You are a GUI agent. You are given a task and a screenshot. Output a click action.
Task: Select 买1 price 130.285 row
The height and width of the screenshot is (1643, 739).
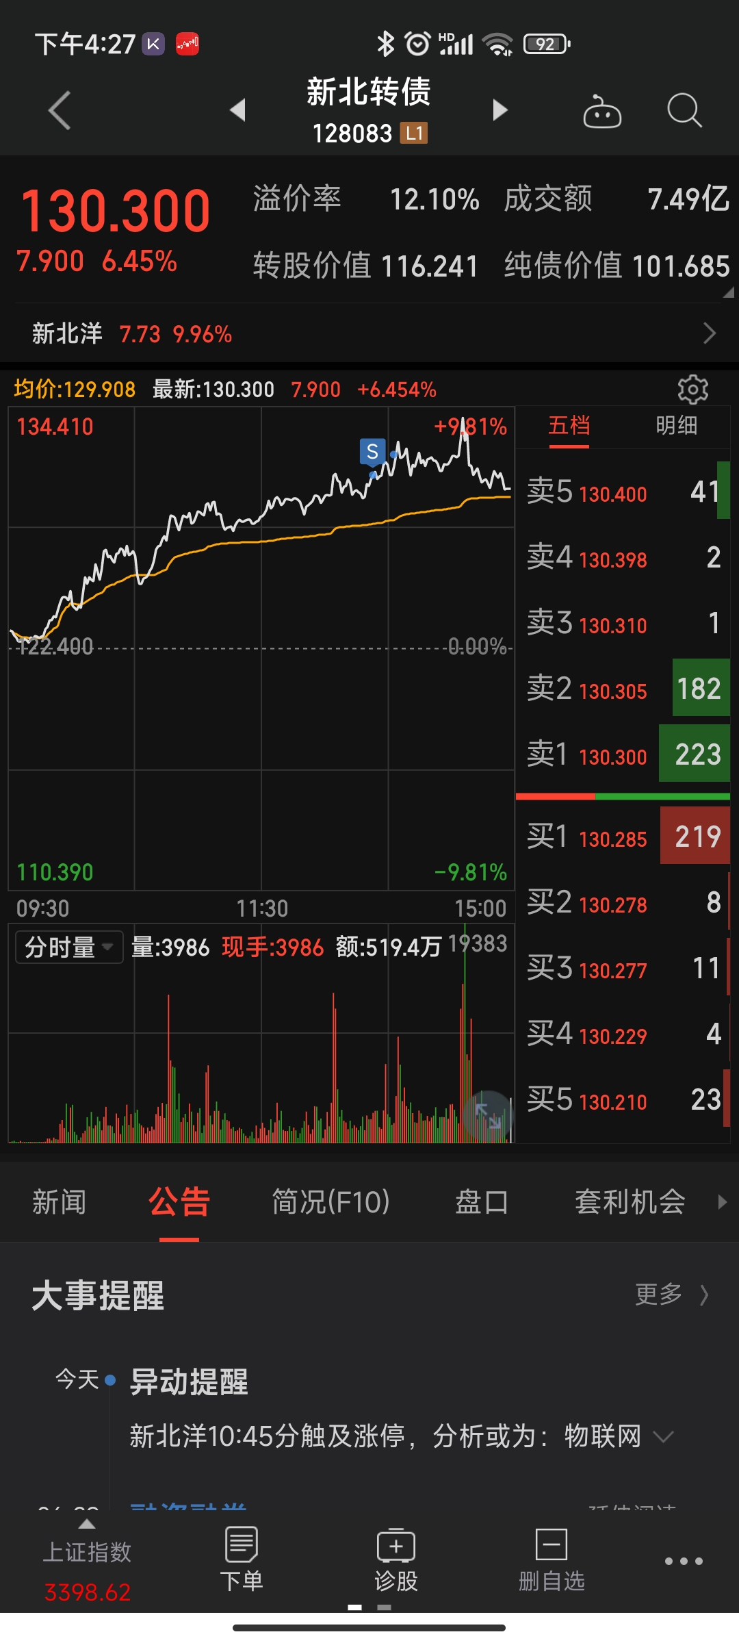tap(623, 837)
